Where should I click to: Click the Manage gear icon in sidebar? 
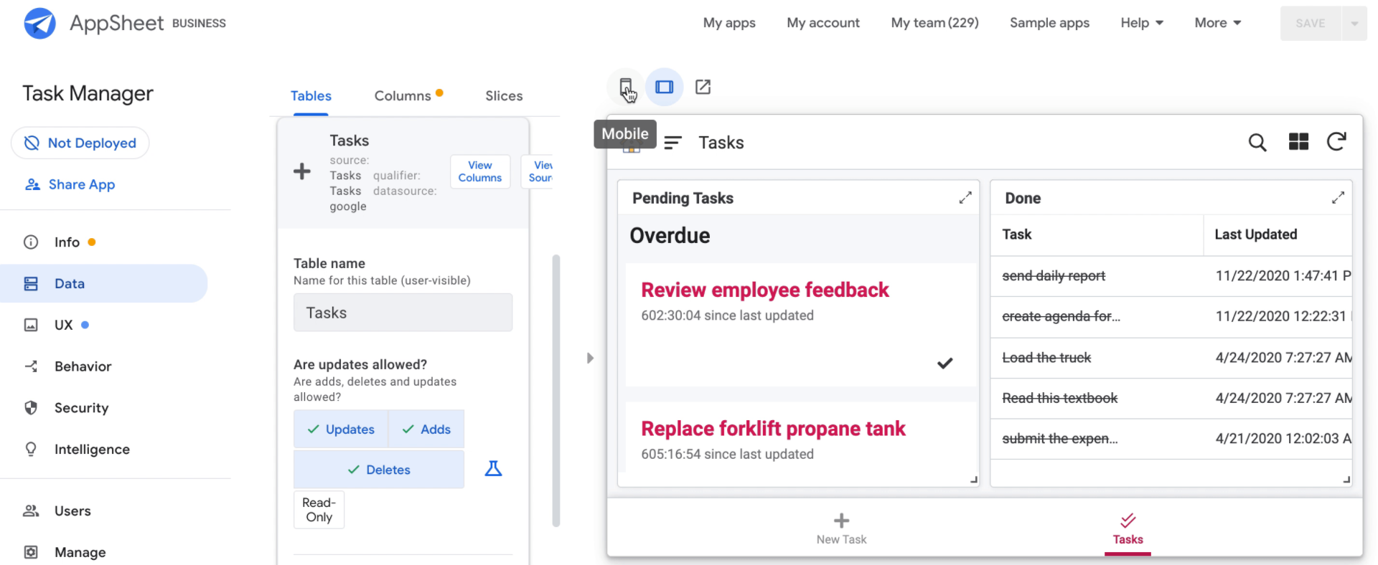31,552
